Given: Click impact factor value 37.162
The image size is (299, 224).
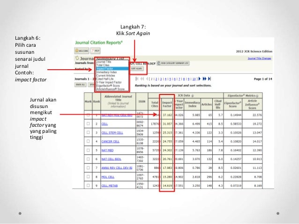Looking at the screenshot, I should click(x=167, y=115).
